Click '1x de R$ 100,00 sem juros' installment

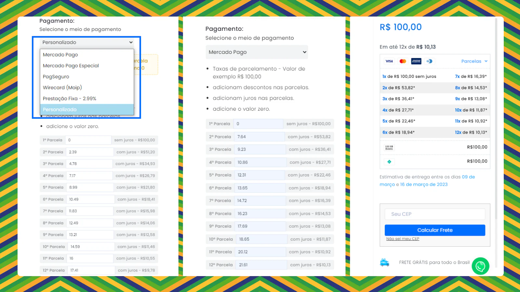tap(409, 77)
